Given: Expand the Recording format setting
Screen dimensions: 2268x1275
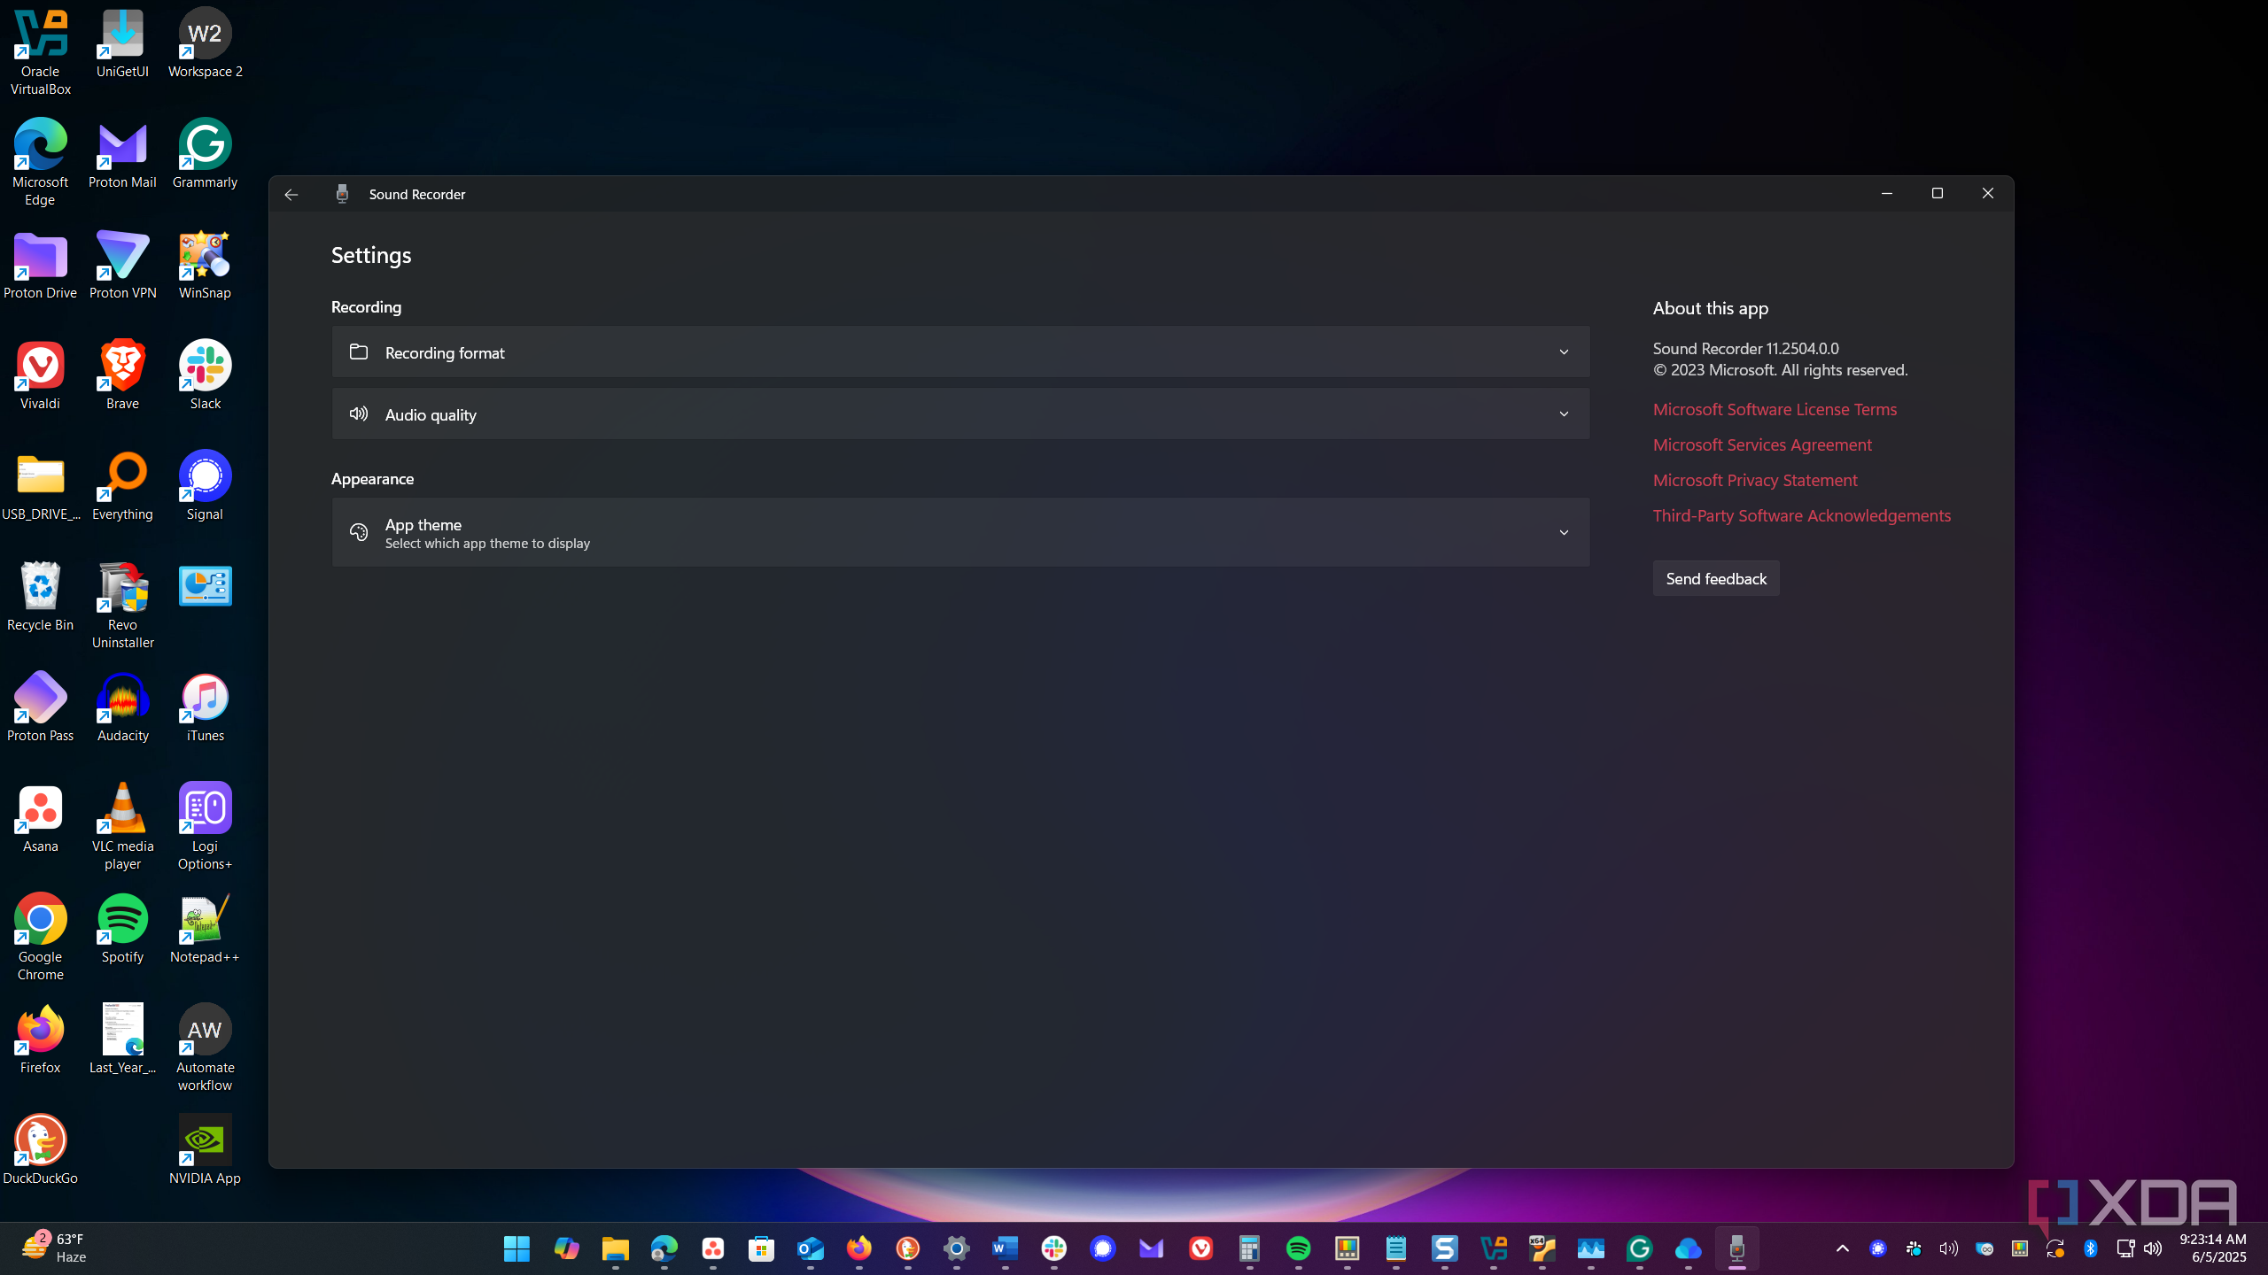Looking at the screenshot, I should (960, 352).
